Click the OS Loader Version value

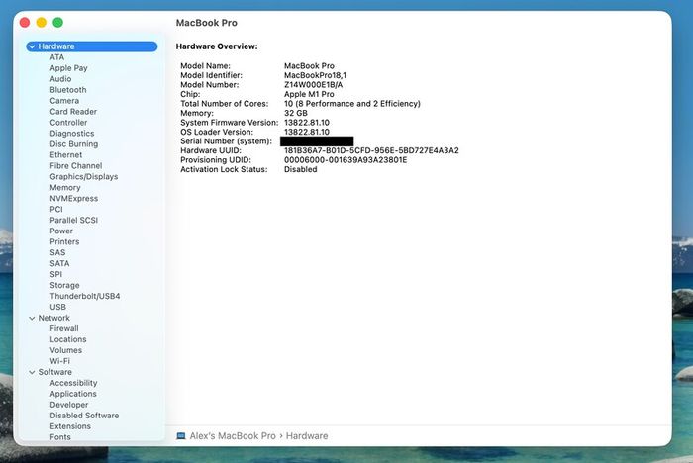click(307, 132)
